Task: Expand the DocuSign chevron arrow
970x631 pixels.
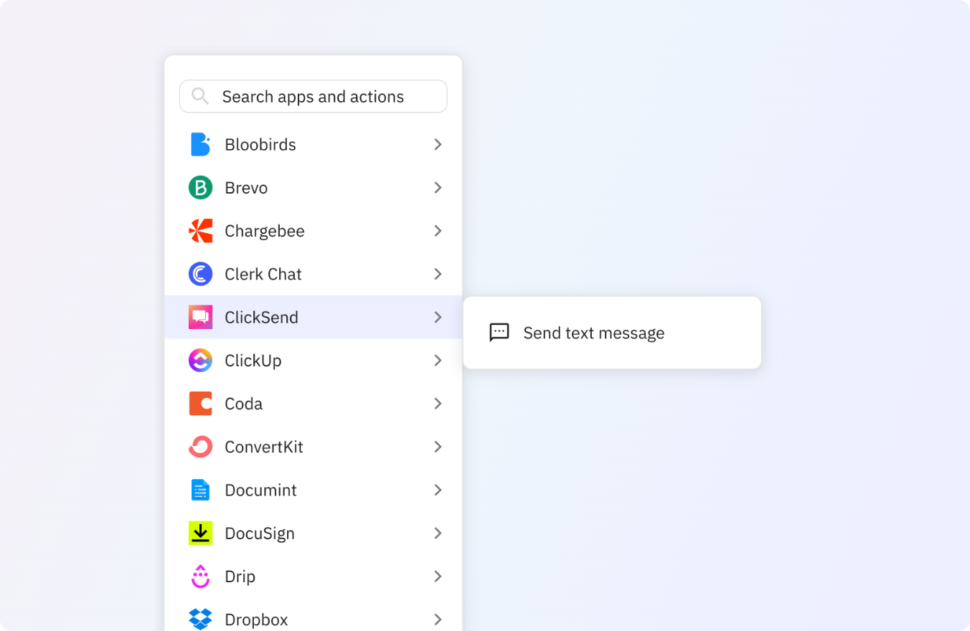Action: (438, 533)
